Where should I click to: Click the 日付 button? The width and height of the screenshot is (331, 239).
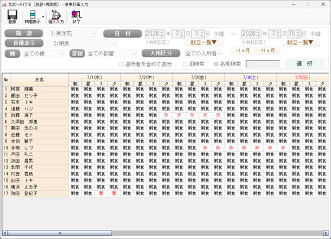click(x=122, y=34)
